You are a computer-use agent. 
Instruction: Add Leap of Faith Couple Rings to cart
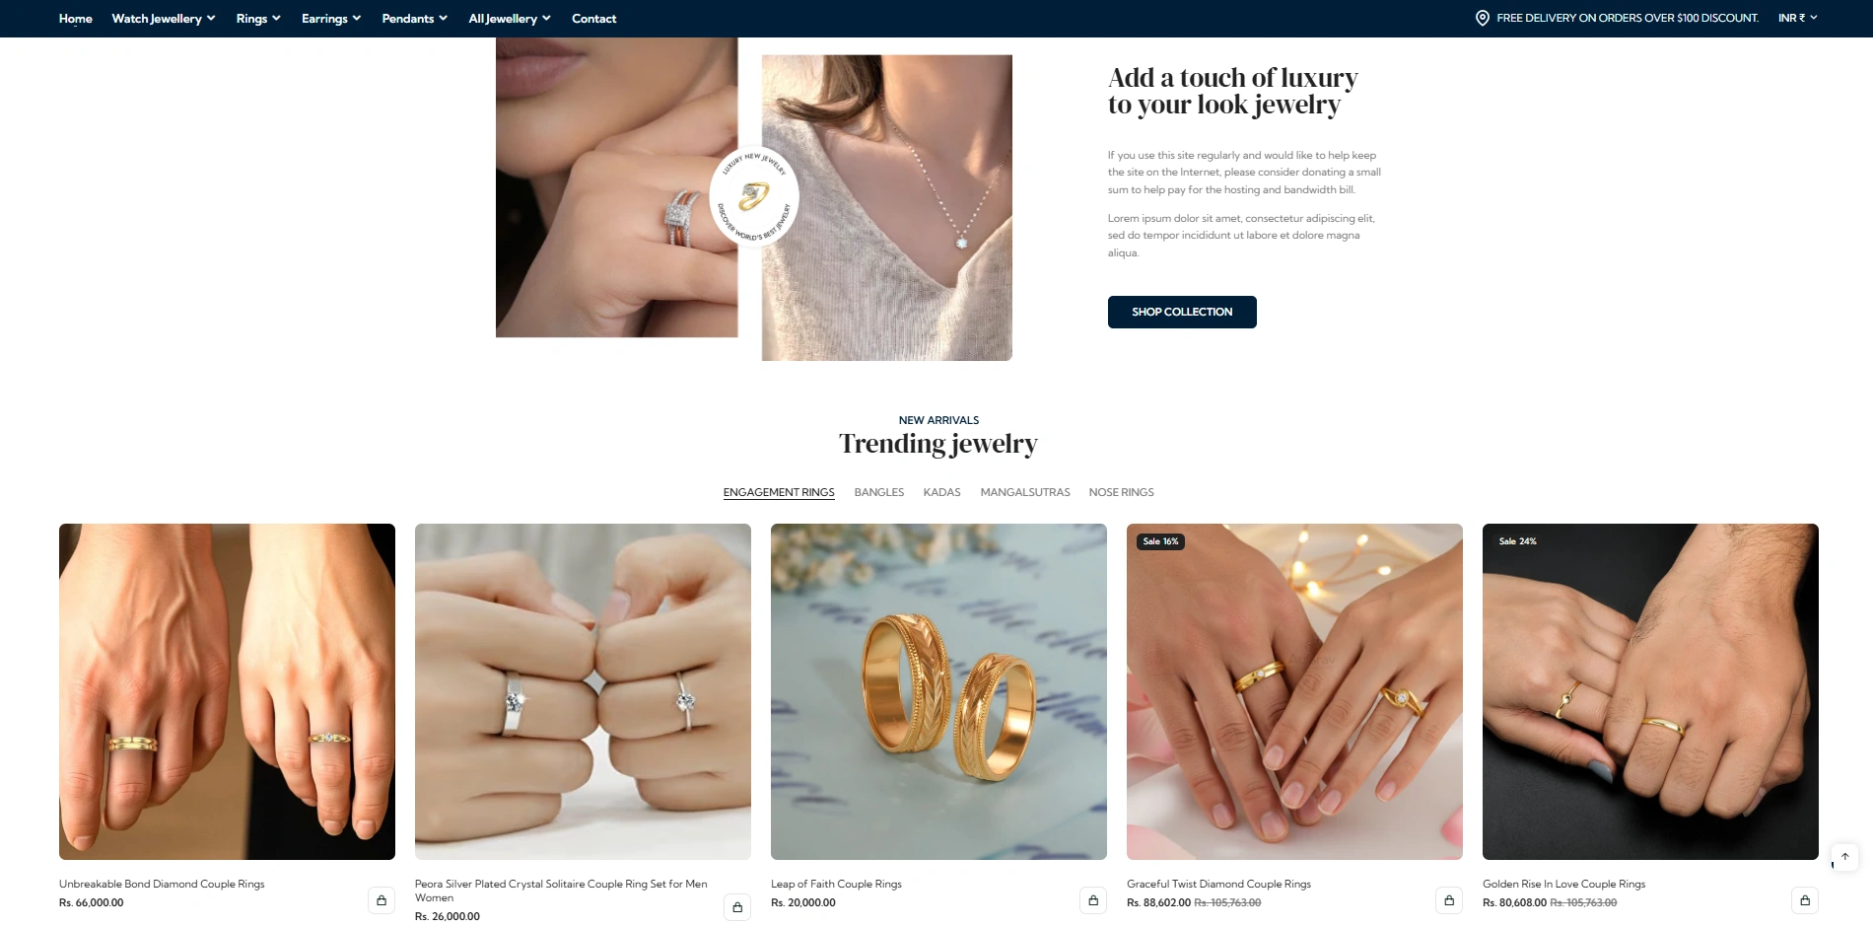tap(1093, 900)
